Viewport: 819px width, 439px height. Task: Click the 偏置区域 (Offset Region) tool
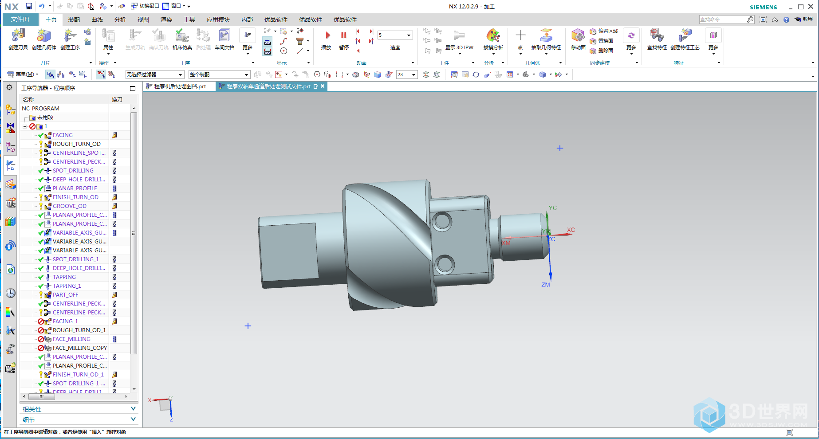[x=604, y=31]
